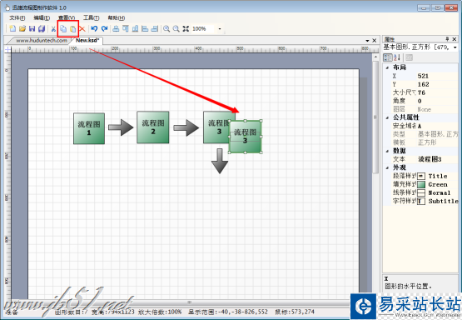The image size is (462, 320).
Task: Collapse the 外观 section
Action: [x=387, y=167]
